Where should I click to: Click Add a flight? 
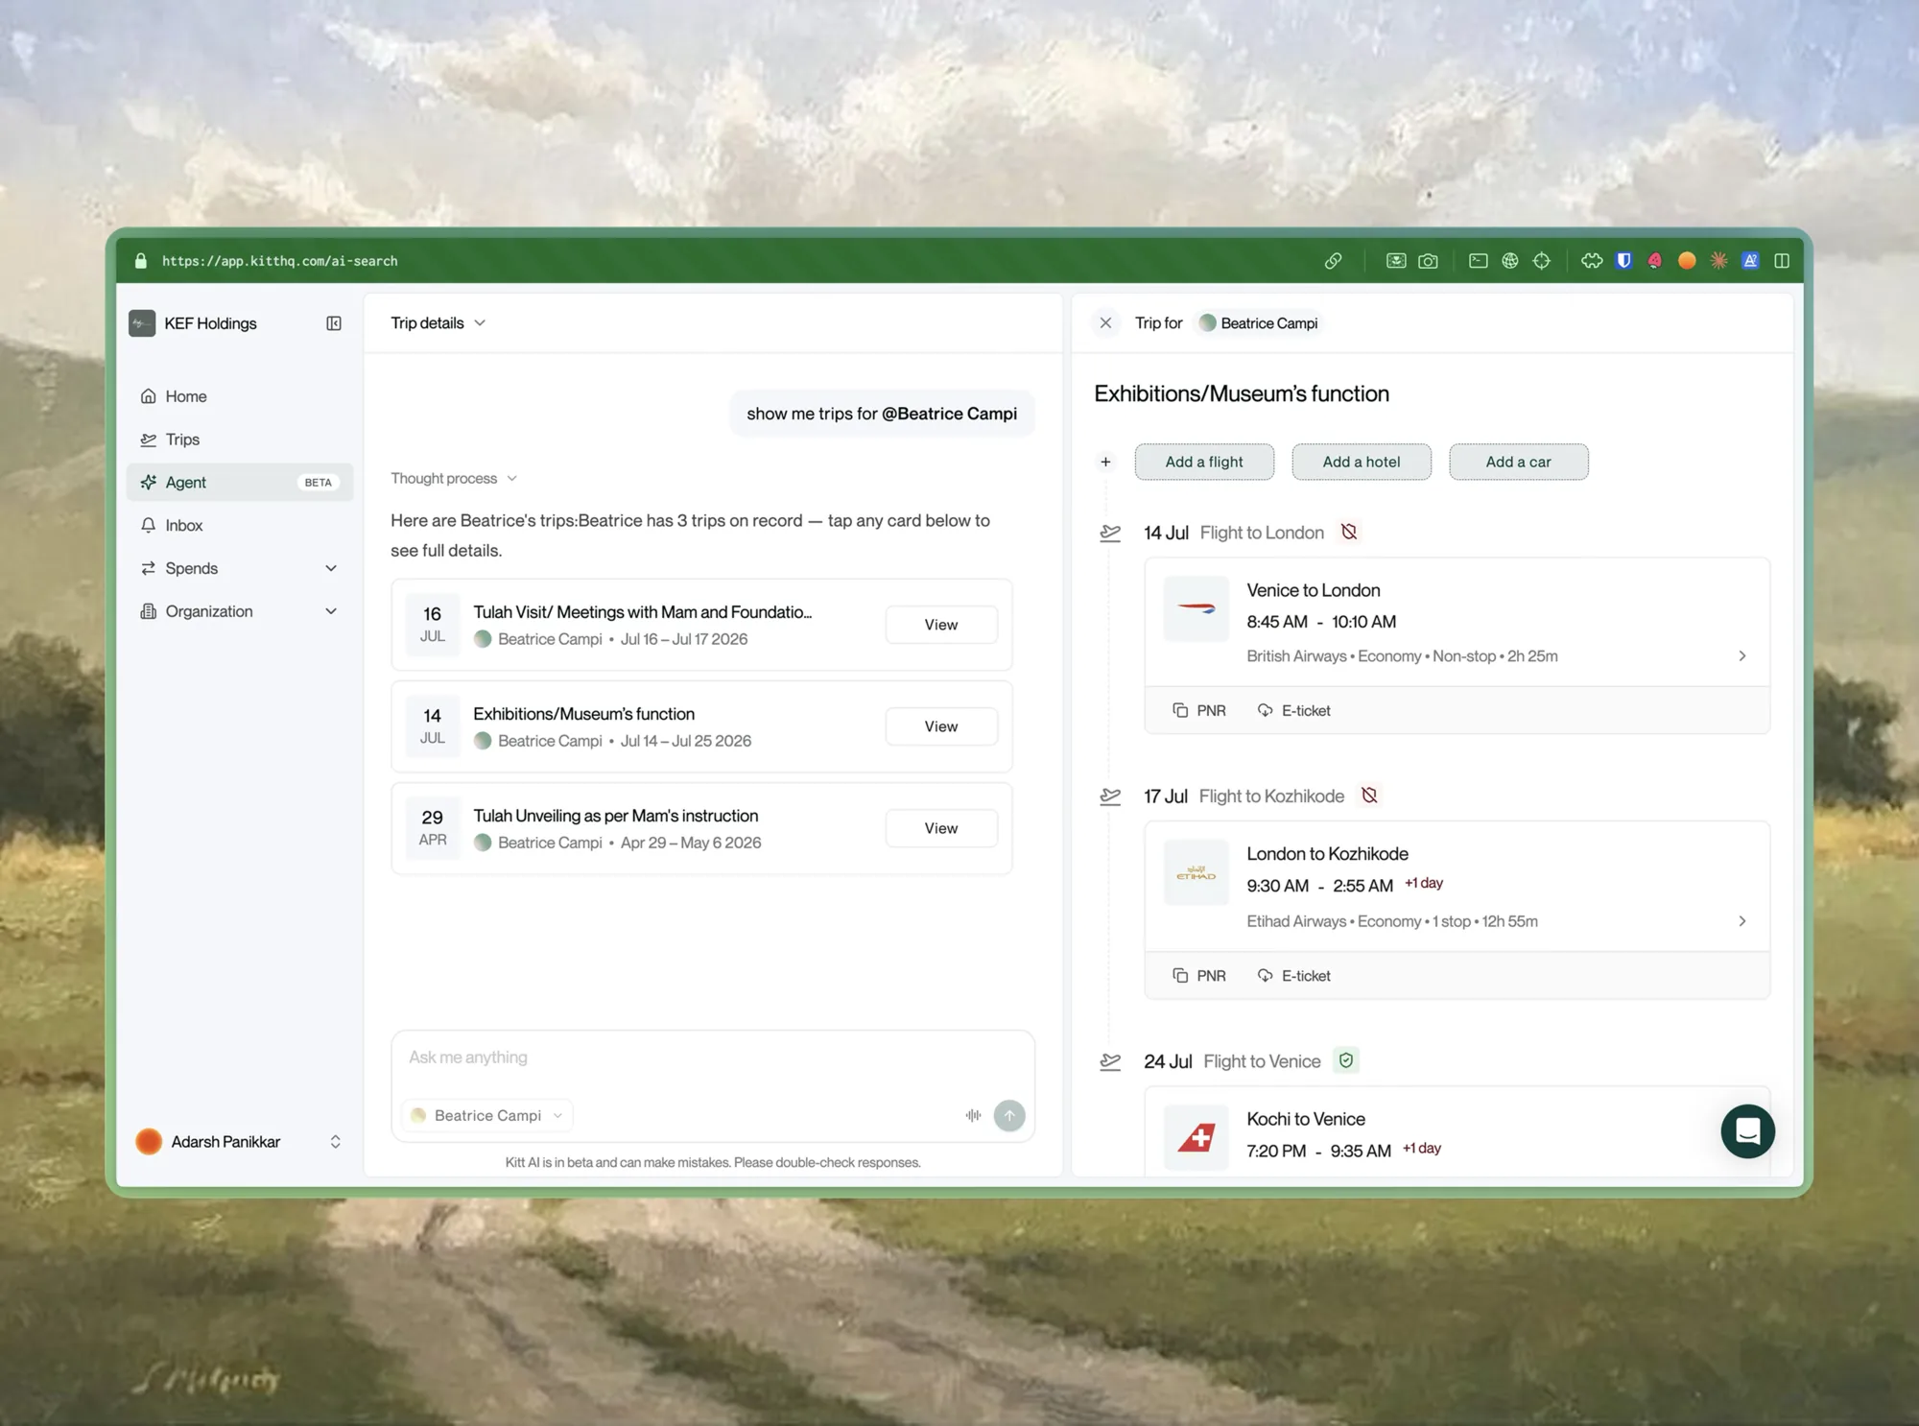coord(1204,462)
